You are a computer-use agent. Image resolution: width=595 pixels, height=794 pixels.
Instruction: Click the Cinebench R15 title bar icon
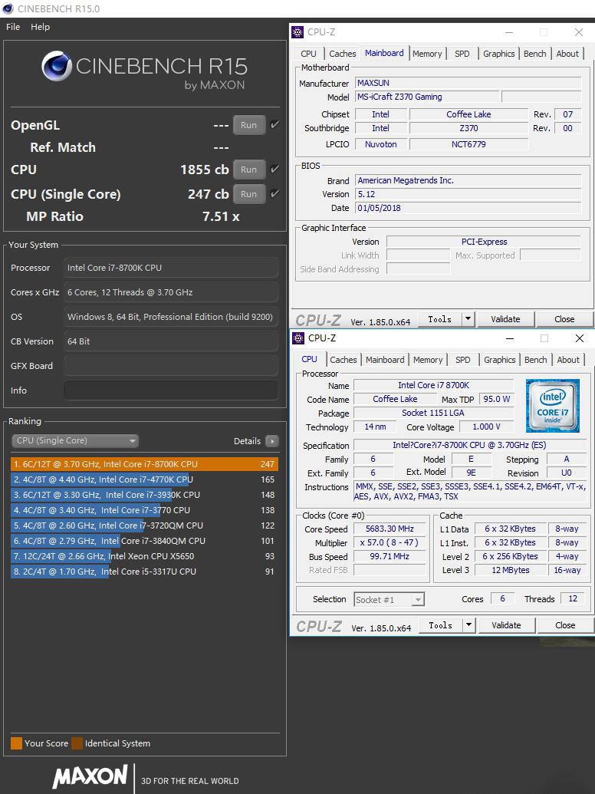pyautogui.click(x=8, y=8)
